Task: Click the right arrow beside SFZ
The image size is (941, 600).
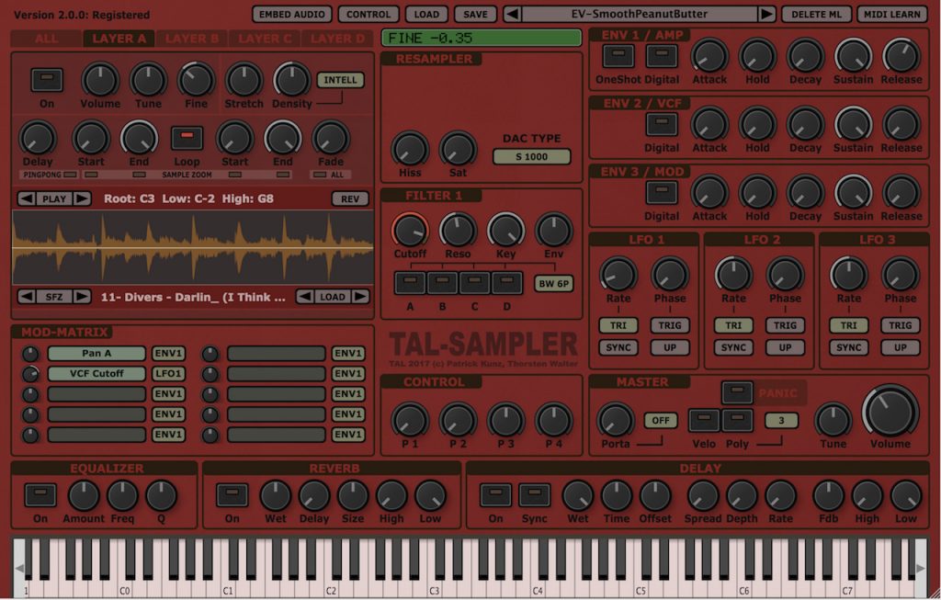Action: click(x=82, y=297)
